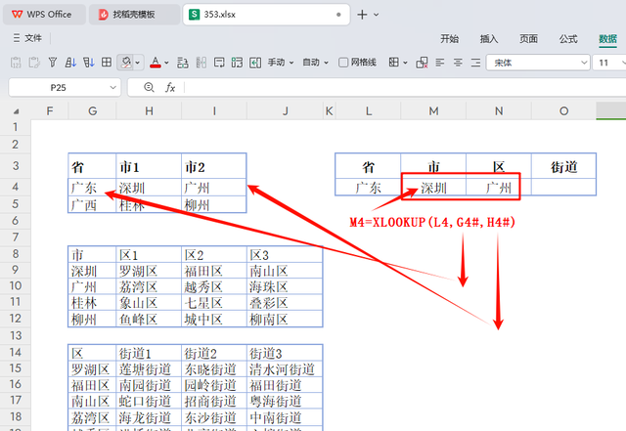Select row 4 header
The height and width of the screenshot is (431, 626).
pos(16,187)
